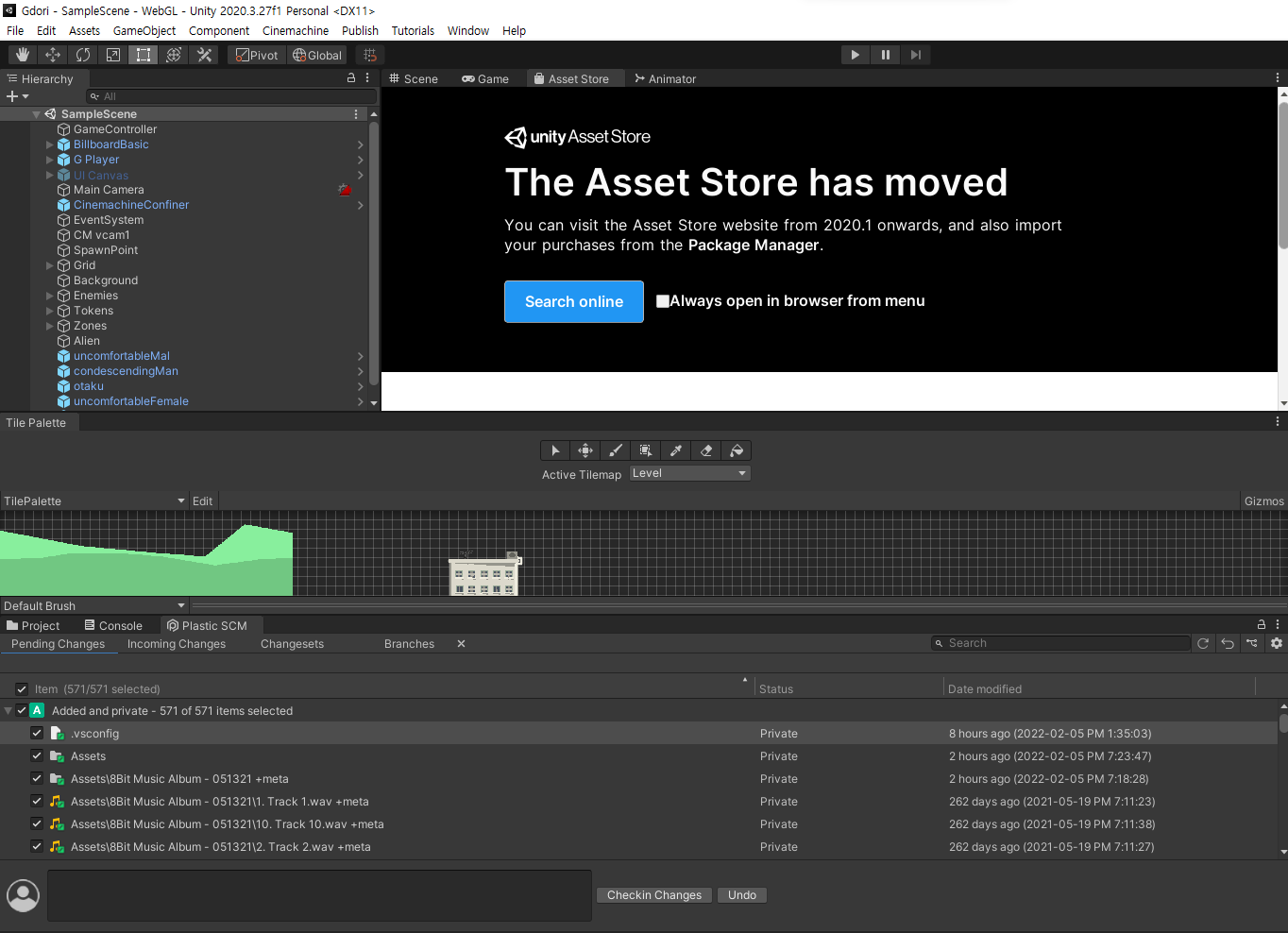This screenshot has height=933, width=1288.
Task: Select the Move tool
Action: (x=53, y=55)
